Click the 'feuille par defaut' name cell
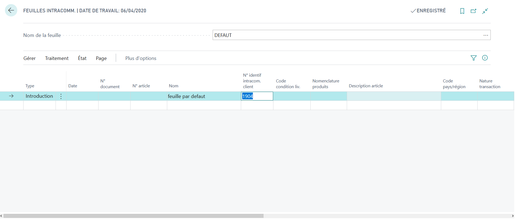Screen dimensions: 517x219 [x=204, y=96]
